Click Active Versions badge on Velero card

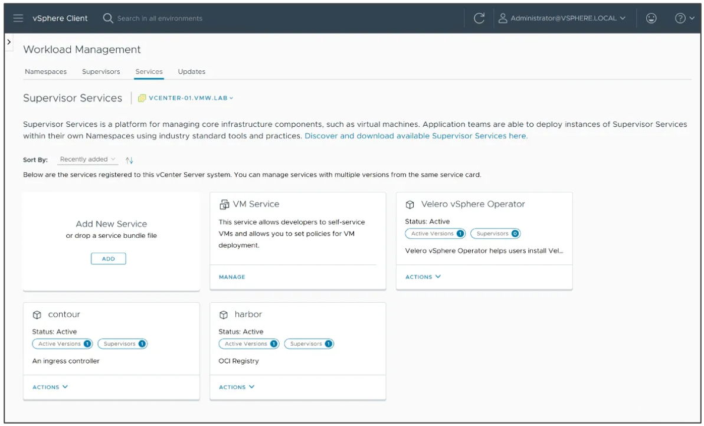pos(435,234)
